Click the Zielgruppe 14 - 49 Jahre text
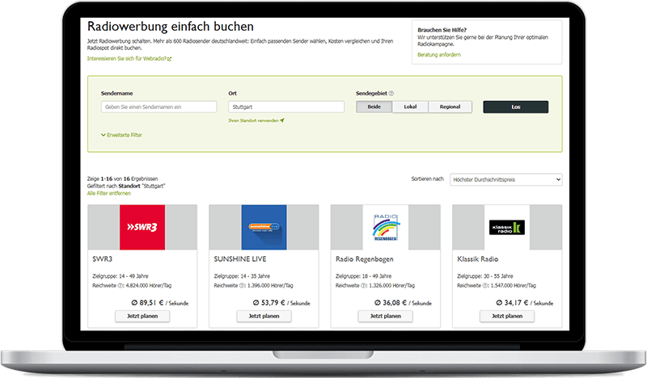 click(121, 276)
